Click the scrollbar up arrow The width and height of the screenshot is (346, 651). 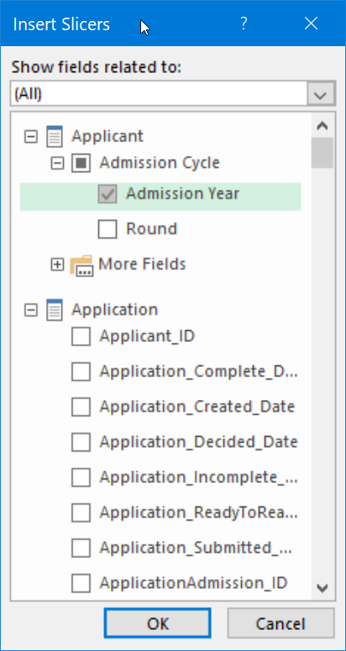pos(322,125)
